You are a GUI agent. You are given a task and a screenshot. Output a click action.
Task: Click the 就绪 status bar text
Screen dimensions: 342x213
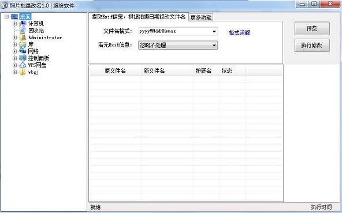click(95, 207)
